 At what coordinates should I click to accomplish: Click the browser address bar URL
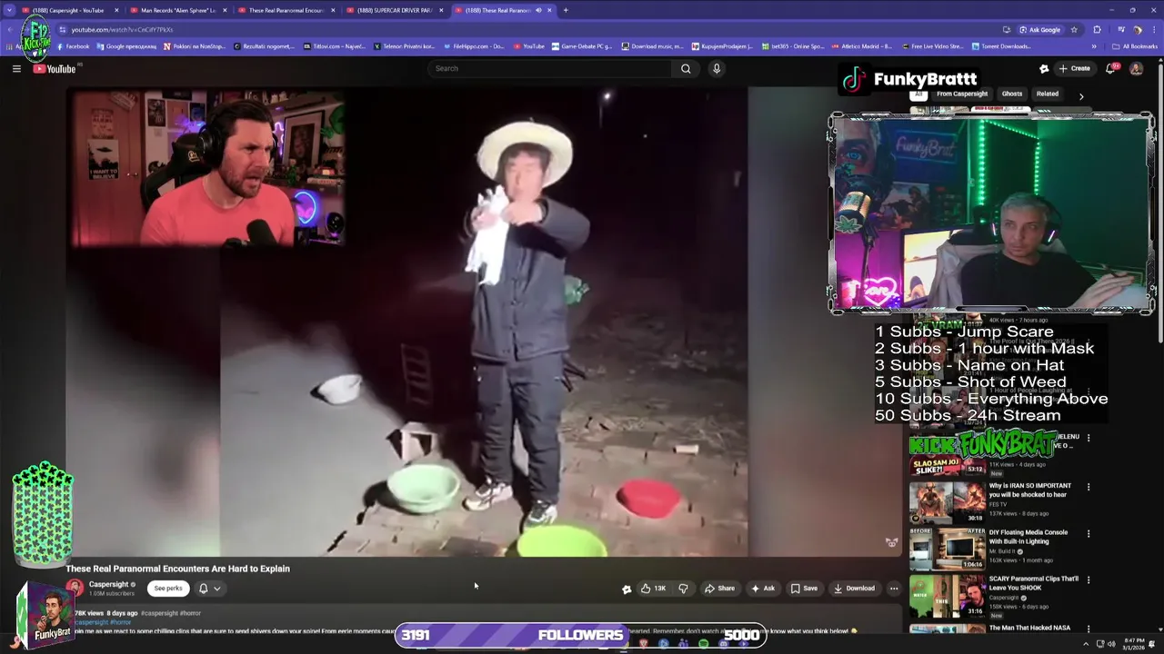coord(123,29)
